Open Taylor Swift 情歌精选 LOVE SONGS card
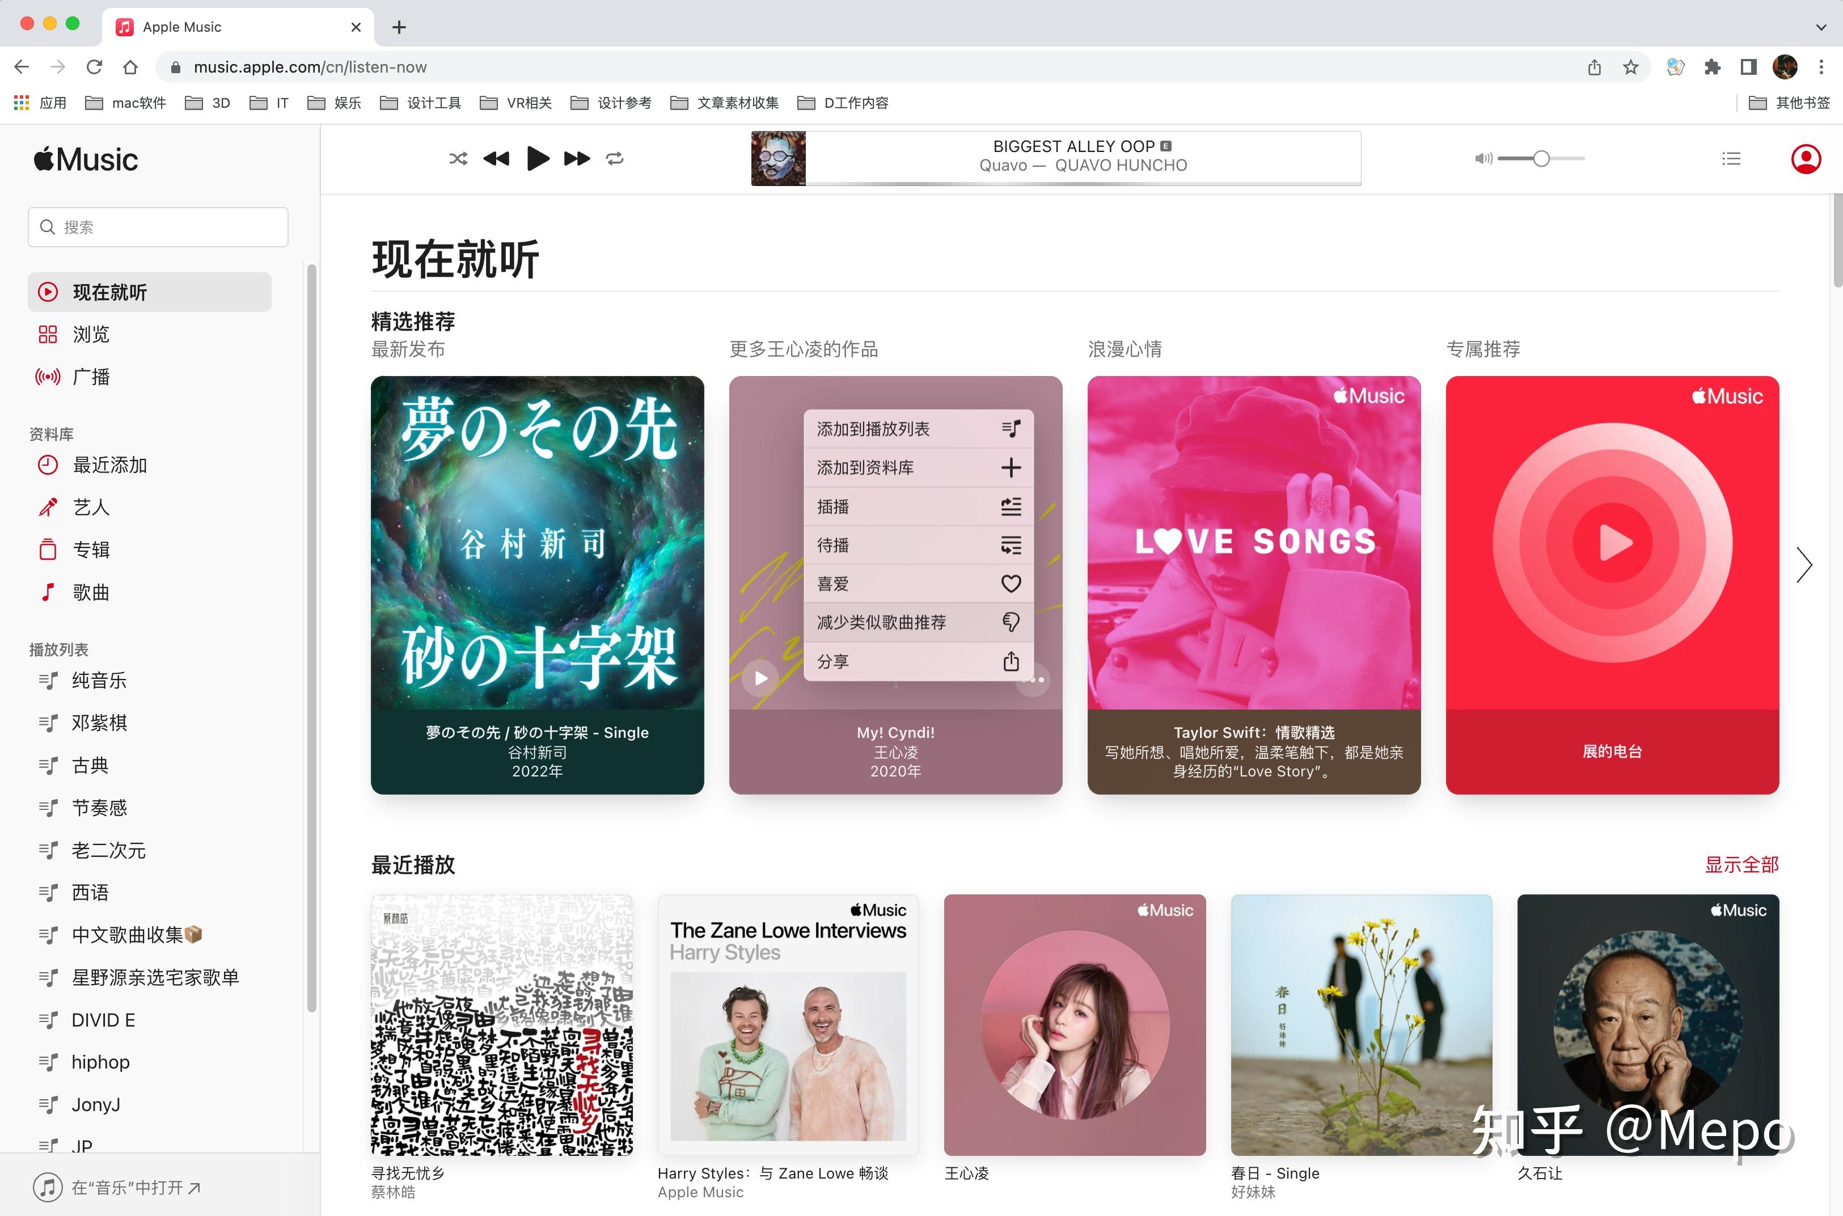 tap(1254, 585)
